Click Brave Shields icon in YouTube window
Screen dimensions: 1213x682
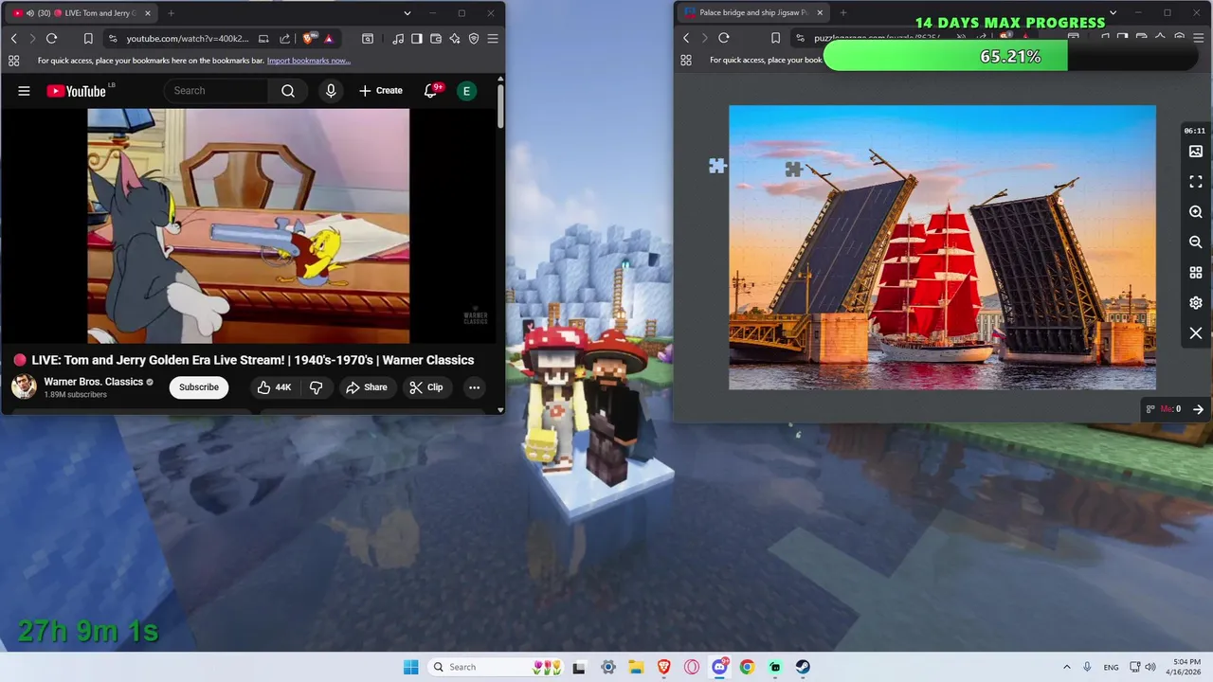click(x=309, y=39)
